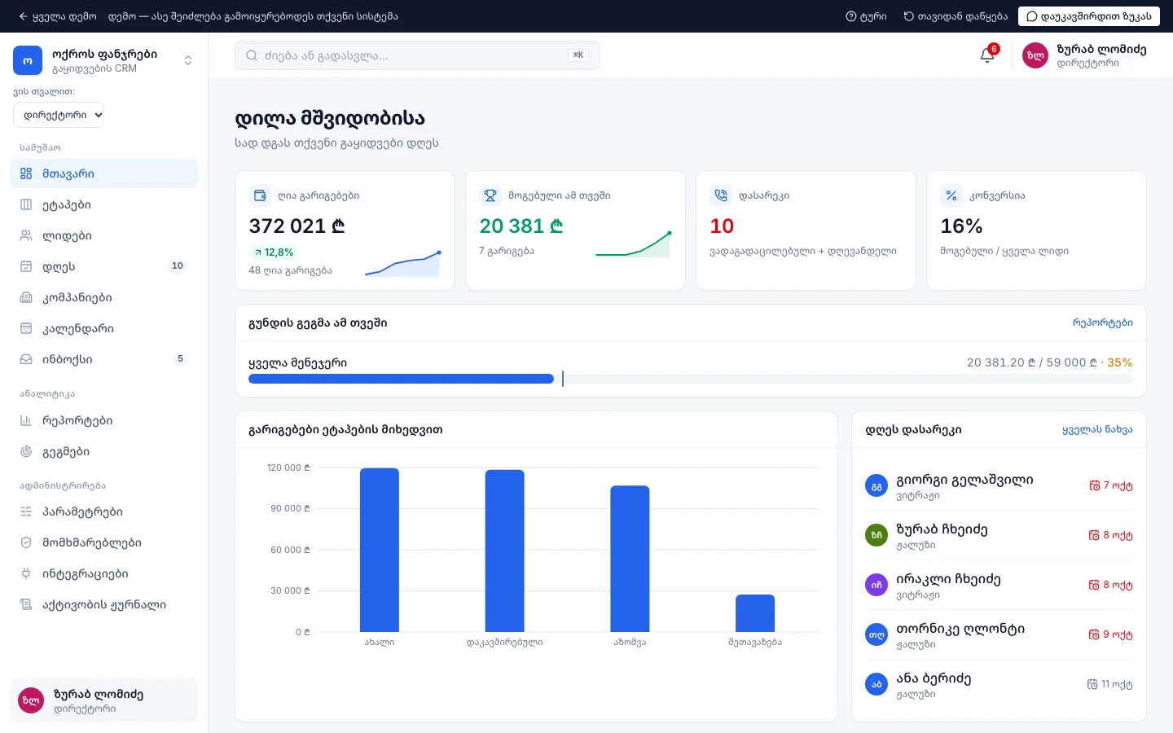Click the search magnifier icon
Screen dimensions: 1173x733
pos(252,55)
